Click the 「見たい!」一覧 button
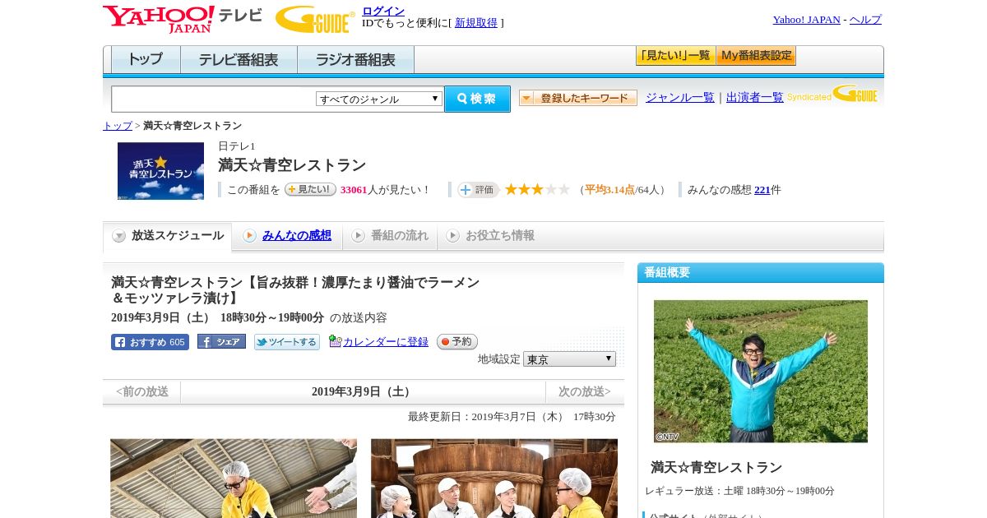Screen dimensions: 987x518 (x=675, y=56)
